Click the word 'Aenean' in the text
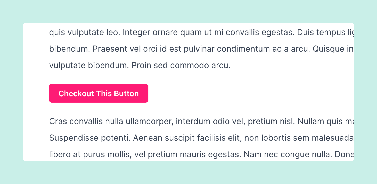Image resolution: width=377 pixels, height=184 pixels. point(147,138)
